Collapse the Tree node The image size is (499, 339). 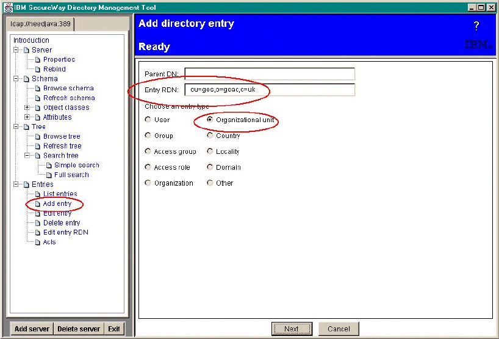click(x=16, y=126)
